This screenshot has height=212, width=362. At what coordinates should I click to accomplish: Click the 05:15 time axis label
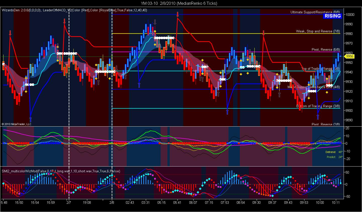click(161, 202)
